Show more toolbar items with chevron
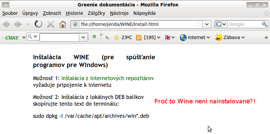This screenshot has height=134, width=270. [x=266, y=37]
